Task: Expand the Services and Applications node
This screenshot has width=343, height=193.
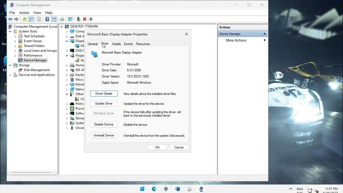Action: click(x=10, y=75)
